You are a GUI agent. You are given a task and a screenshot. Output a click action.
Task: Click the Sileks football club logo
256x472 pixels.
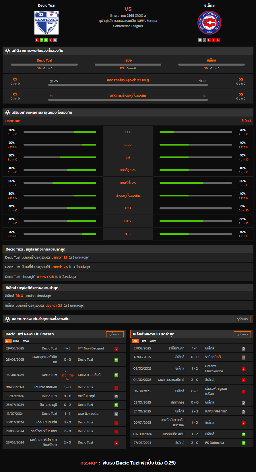tap(209, 22)
